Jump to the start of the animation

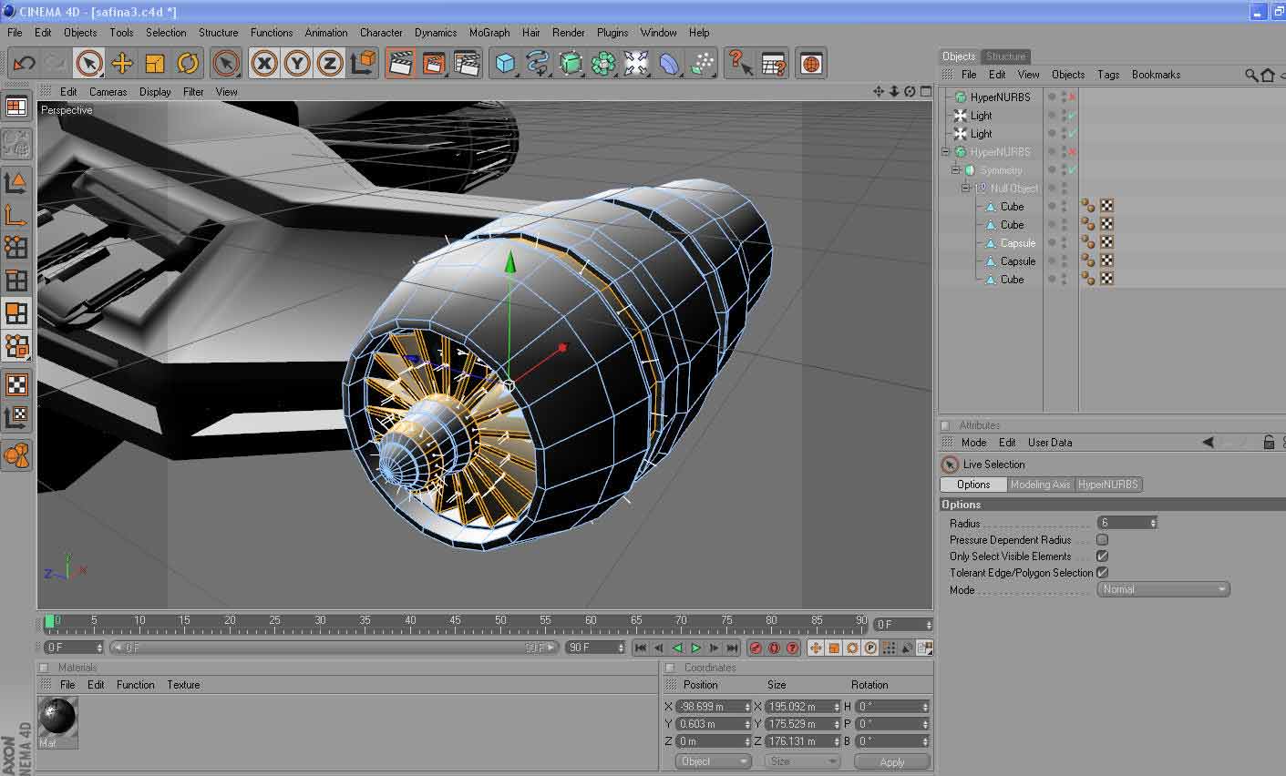coord(641,648)
